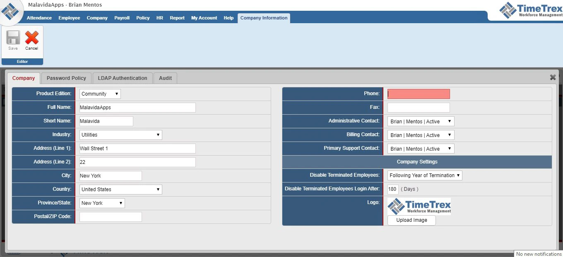Click the City input field
This screenshot has height=257, width=563.
[111, 176]
